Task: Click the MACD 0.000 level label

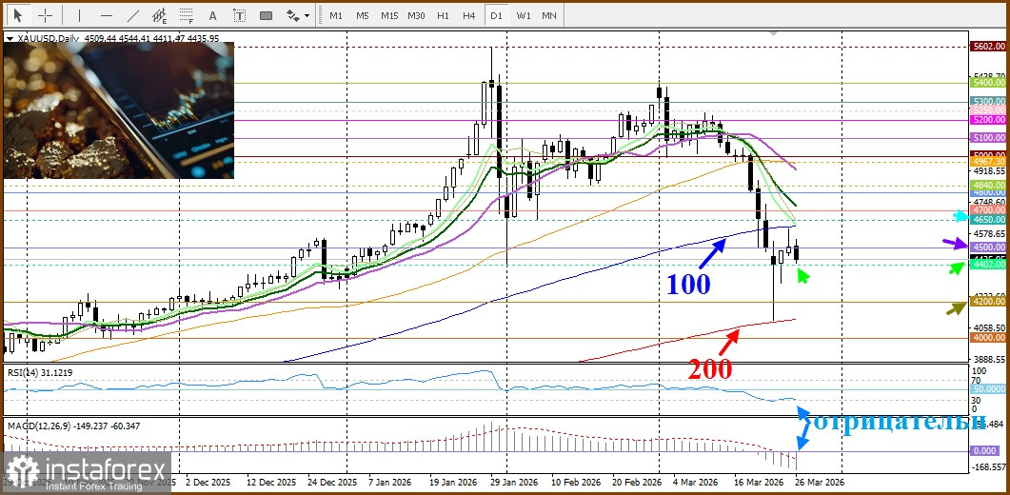Action: [x=985, y=451]
